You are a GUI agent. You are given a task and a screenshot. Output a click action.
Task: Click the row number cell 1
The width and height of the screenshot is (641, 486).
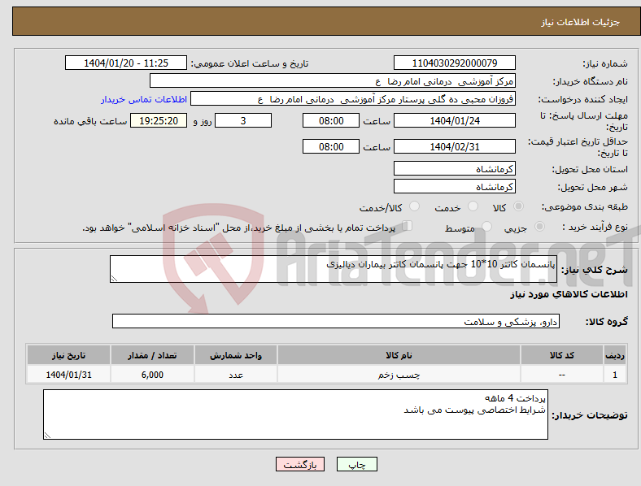[615, 374]
